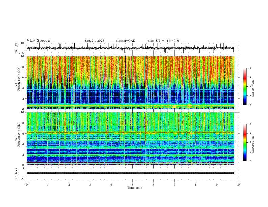Click the "Time (min)" axis title
Image resolution: width=268 pixels, height=207 pixels.
point(135,188)
